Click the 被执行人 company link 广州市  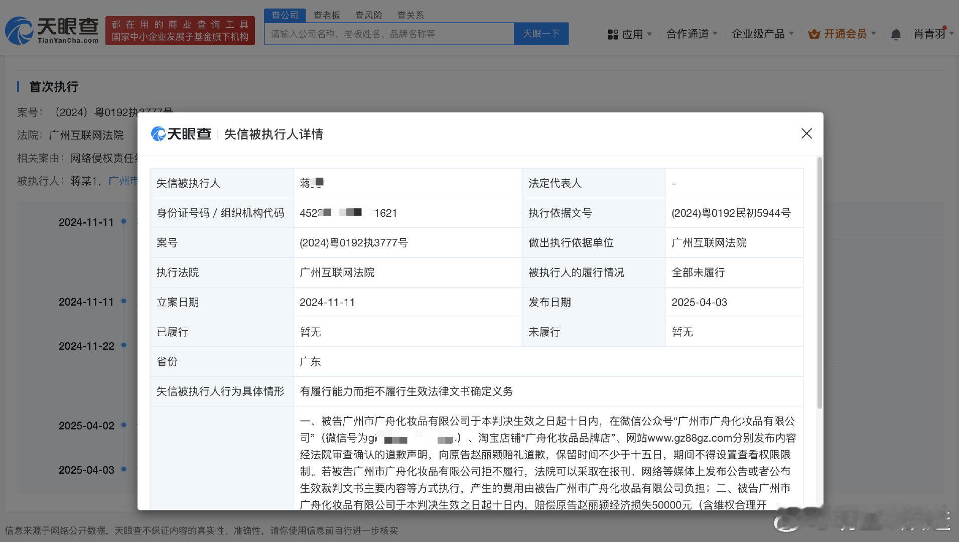click(123, 181)
